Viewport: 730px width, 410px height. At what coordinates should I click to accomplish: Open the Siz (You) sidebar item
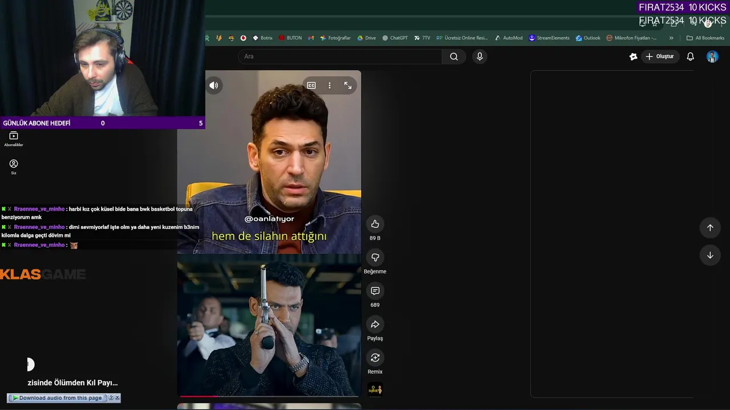tap(14, 167)
